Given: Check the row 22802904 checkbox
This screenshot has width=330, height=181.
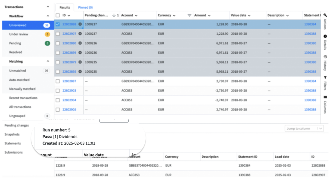Looking at the screenshot, I should (x=58, y=100).
